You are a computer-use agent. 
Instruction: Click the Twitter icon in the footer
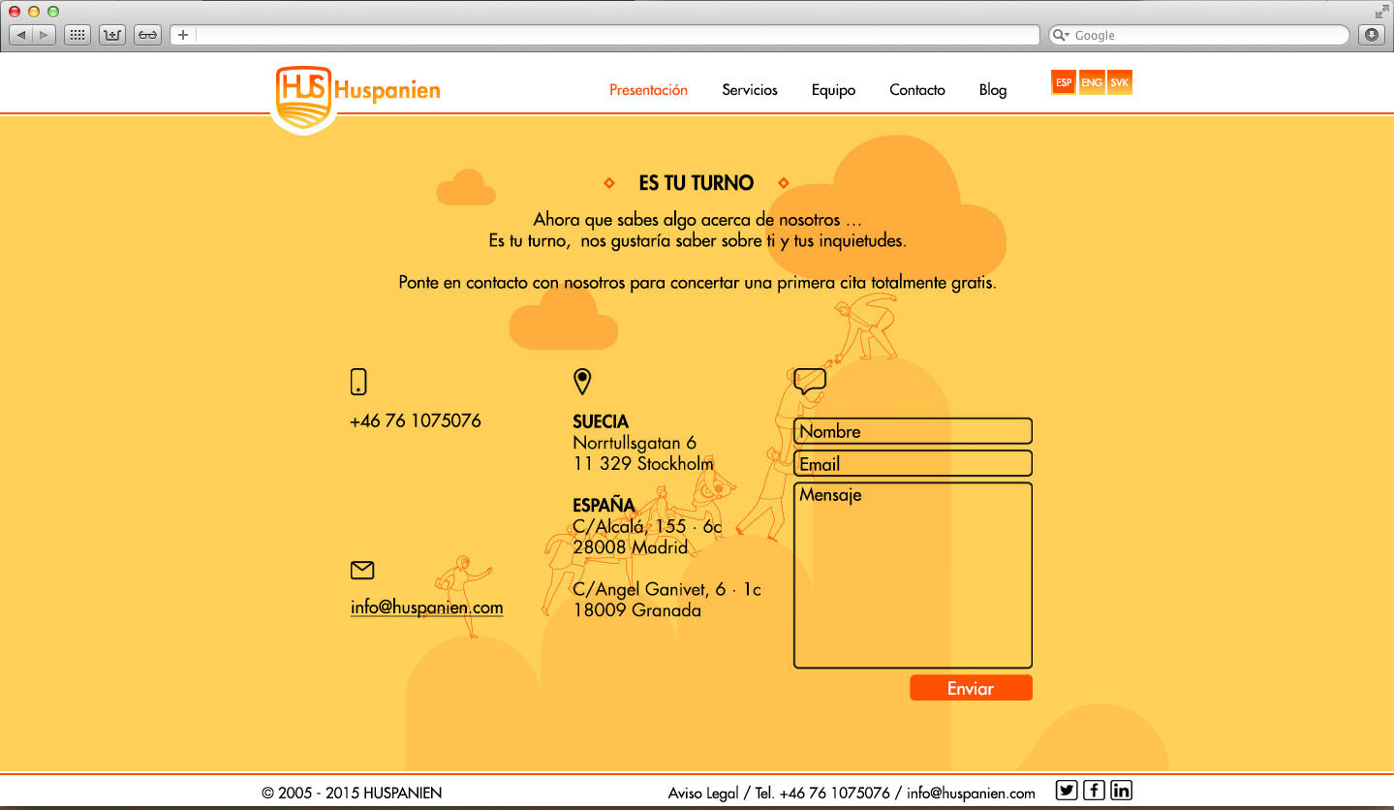[x=1066, y=790]
